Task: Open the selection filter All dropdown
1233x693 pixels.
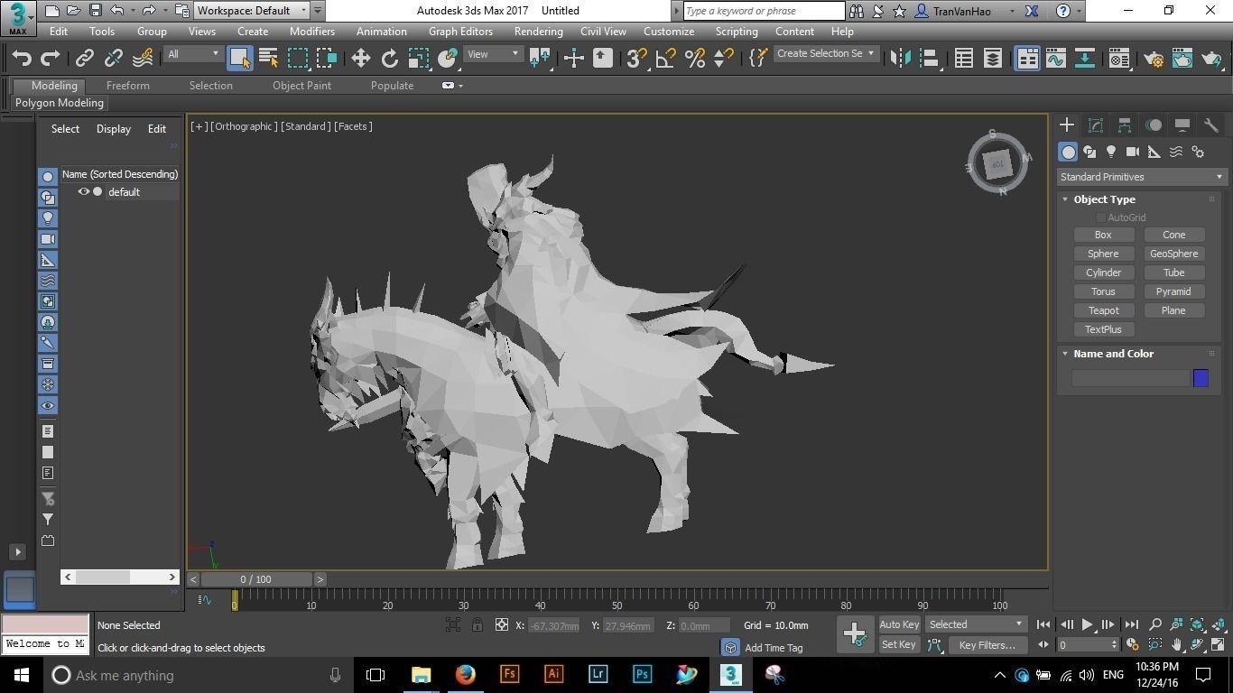Action: (193, 54)
